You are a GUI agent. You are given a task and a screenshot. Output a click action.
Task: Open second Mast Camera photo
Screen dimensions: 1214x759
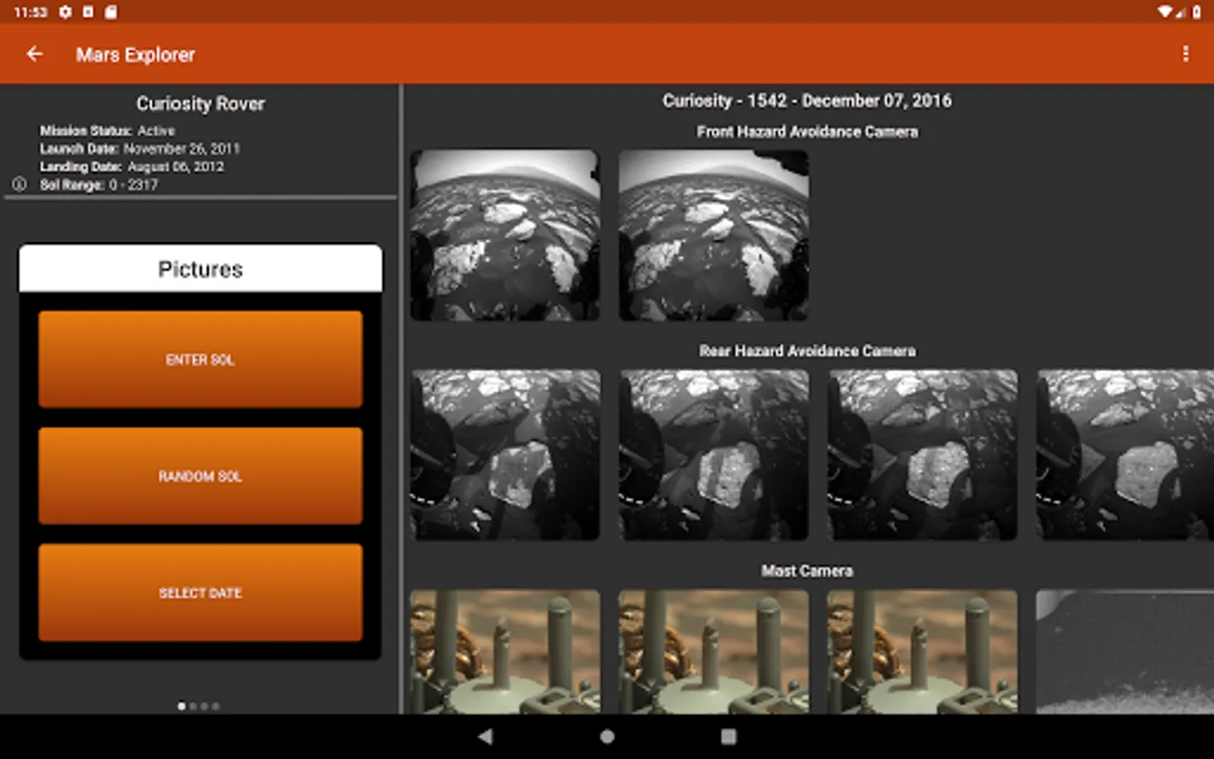[713, 652]
